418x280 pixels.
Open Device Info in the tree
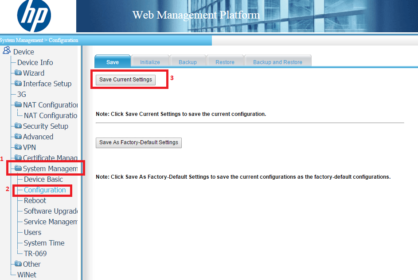tap(35, 62)
